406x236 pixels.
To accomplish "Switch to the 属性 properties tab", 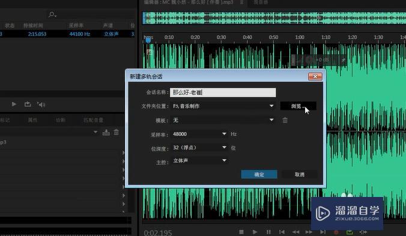I will [x=32, y=120].
